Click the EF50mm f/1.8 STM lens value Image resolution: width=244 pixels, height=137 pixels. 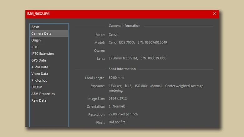tap(122, 58)
